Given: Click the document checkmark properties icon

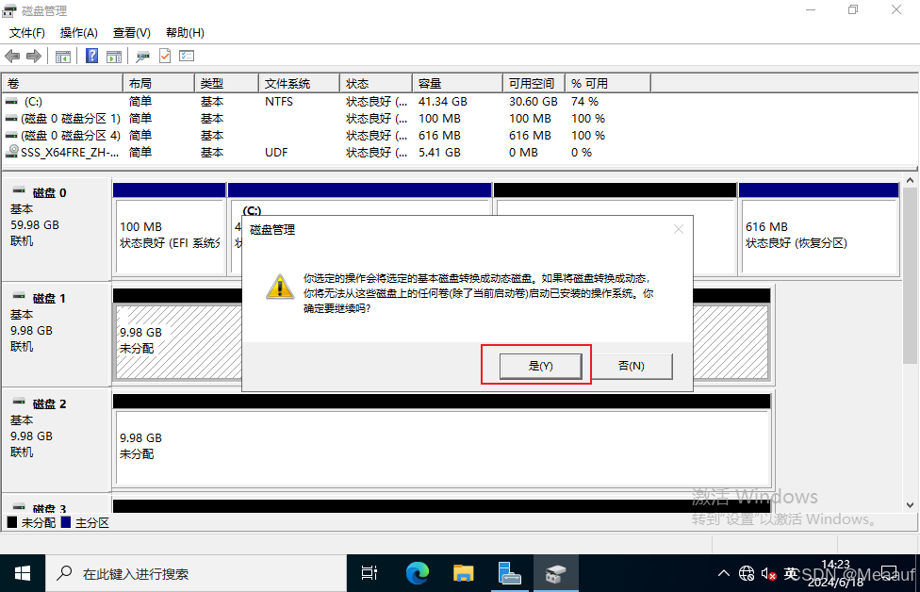Looking at the screenshot, I should pos(165,56).
